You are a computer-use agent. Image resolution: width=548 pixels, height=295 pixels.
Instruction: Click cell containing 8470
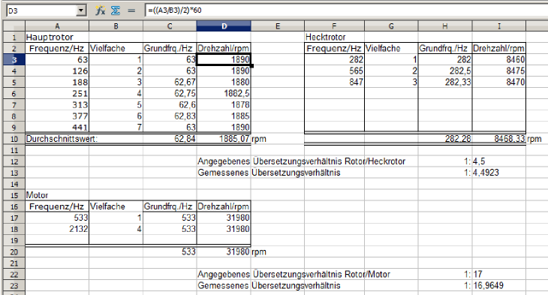pyautogui.click(x=499, y=82)
